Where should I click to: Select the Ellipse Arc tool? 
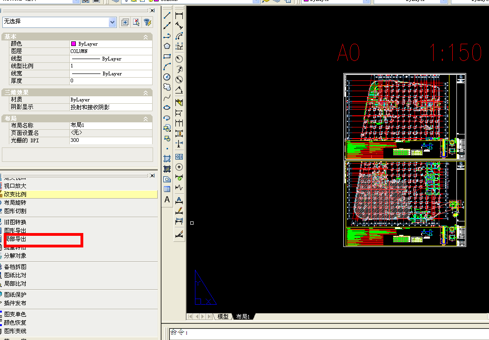(x=167, y=118)
